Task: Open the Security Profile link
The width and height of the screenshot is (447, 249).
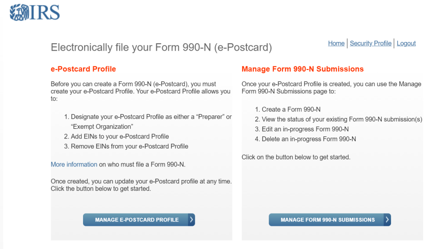Action: click(371, 43)
